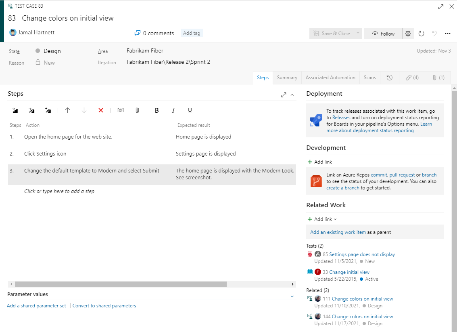The image size is (457, 332).
Task: Move the selected step up
Action: (x=68, y=110)
